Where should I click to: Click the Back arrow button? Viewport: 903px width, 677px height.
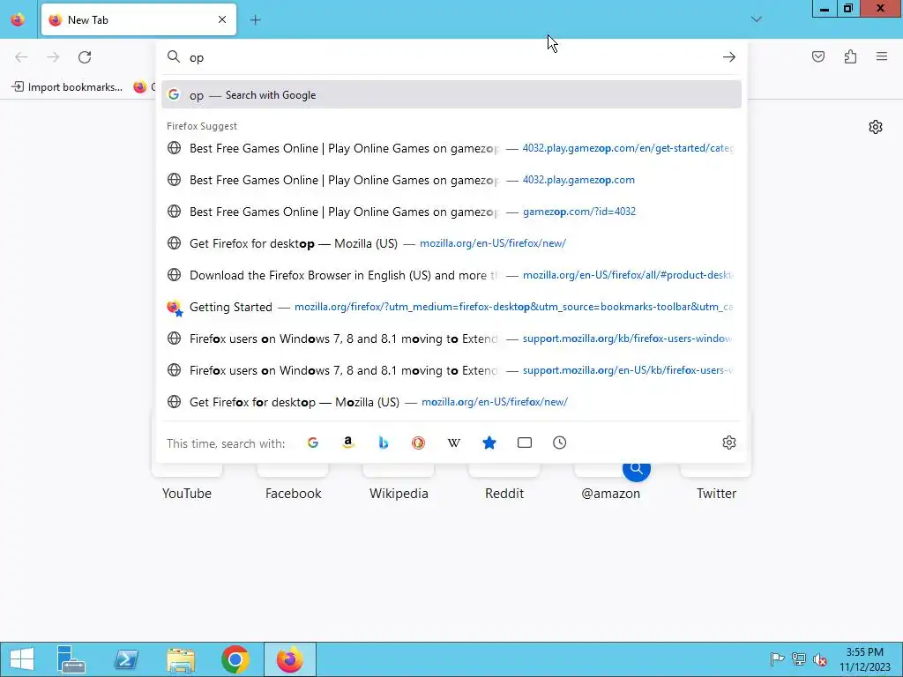[x=21, y=57]
